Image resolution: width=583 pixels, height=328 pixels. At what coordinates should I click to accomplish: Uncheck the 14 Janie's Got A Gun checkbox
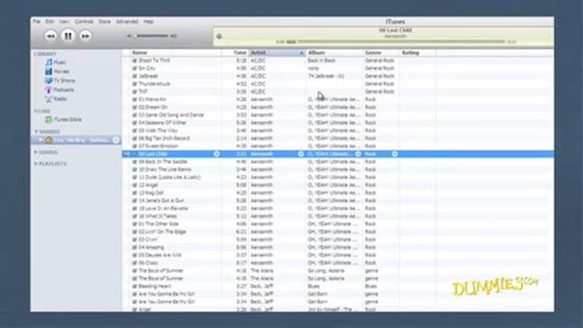coord(135,200)
